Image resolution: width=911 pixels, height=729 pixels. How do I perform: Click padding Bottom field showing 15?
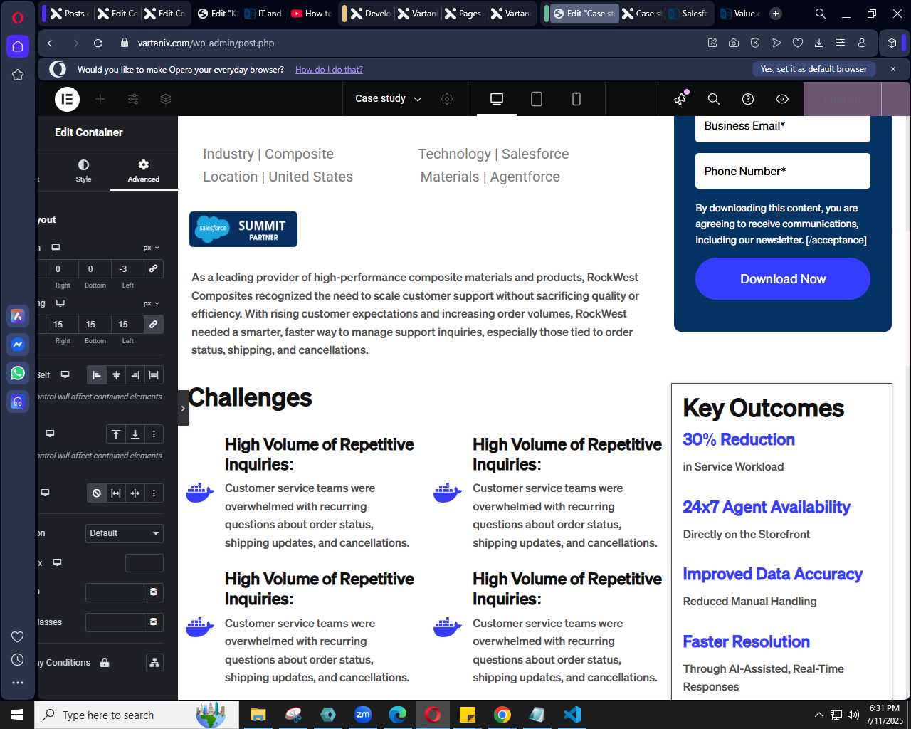point(95,324)
